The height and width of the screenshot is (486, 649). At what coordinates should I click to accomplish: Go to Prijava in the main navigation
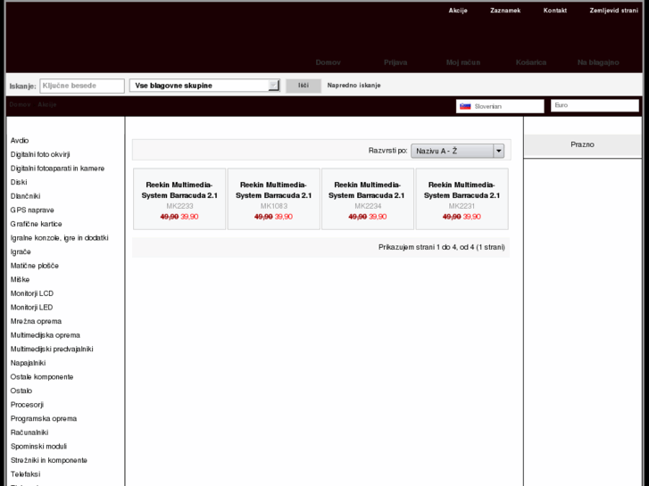click(x=395, y=62)
